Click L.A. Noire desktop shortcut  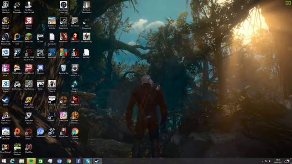(75, 54)
